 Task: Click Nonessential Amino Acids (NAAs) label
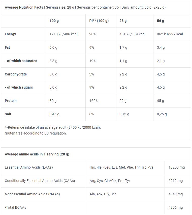[32, 194]
